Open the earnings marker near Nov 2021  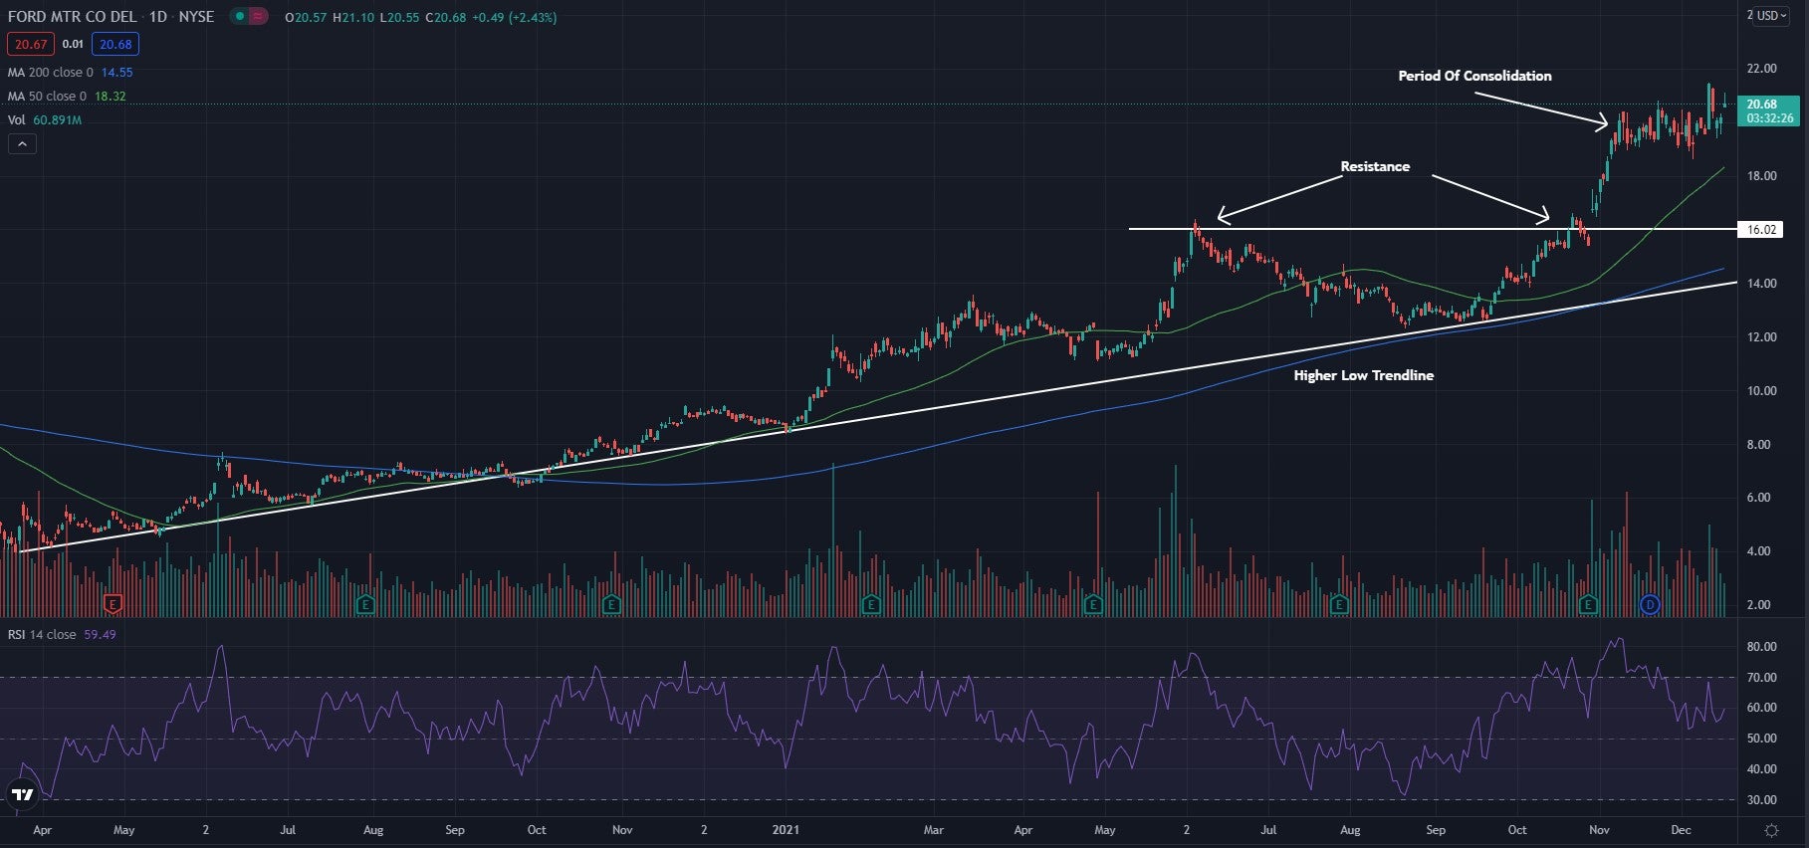[1588, 604]
